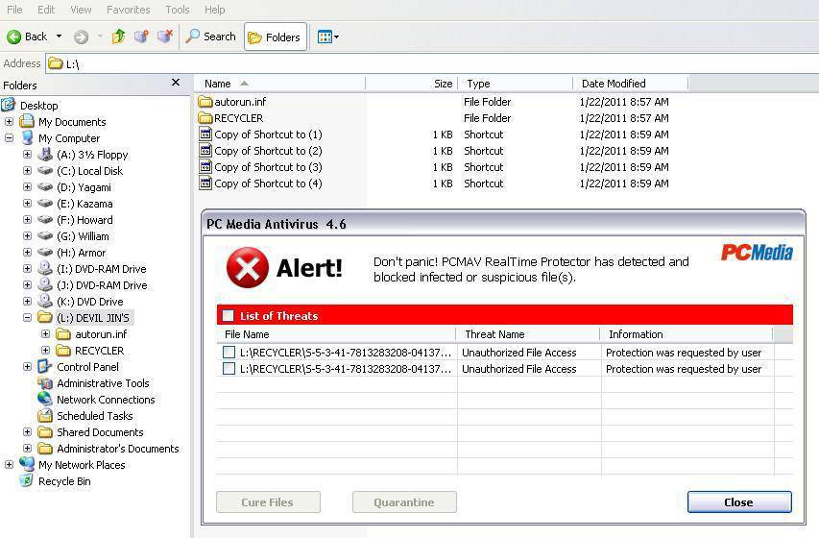Select autorun.inf folder in the tree
The height and width of the screenshot is (538, 819).
(x=63, y=333)
